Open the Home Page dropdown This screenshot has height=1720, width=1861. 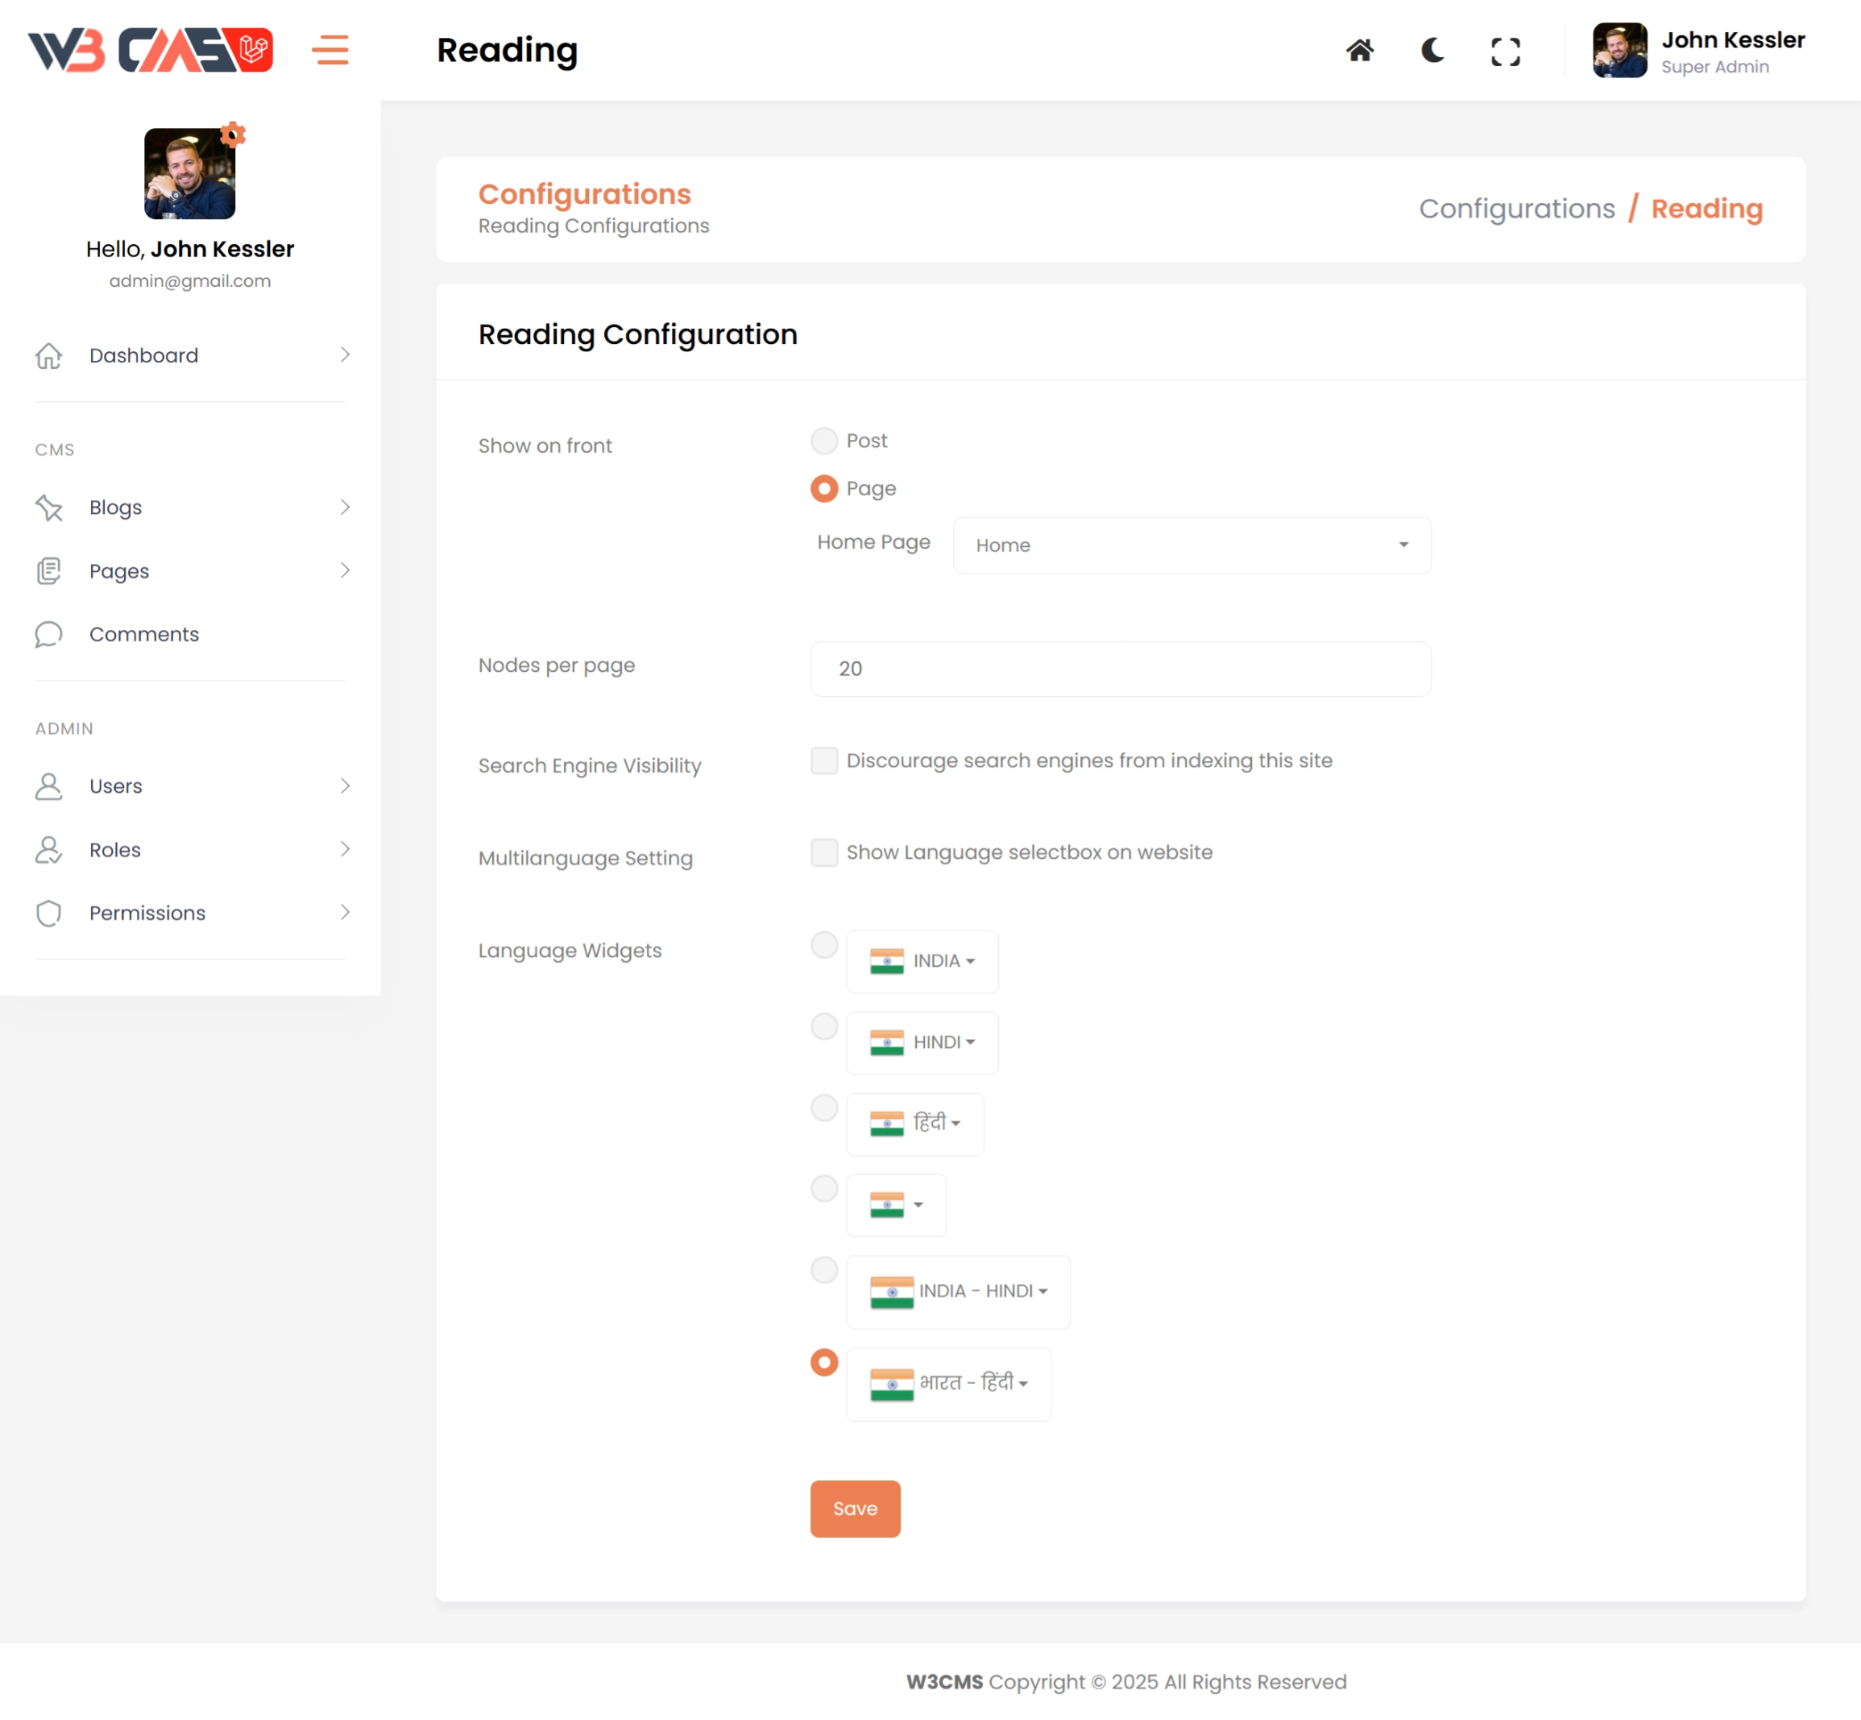tap(1191, 545)
